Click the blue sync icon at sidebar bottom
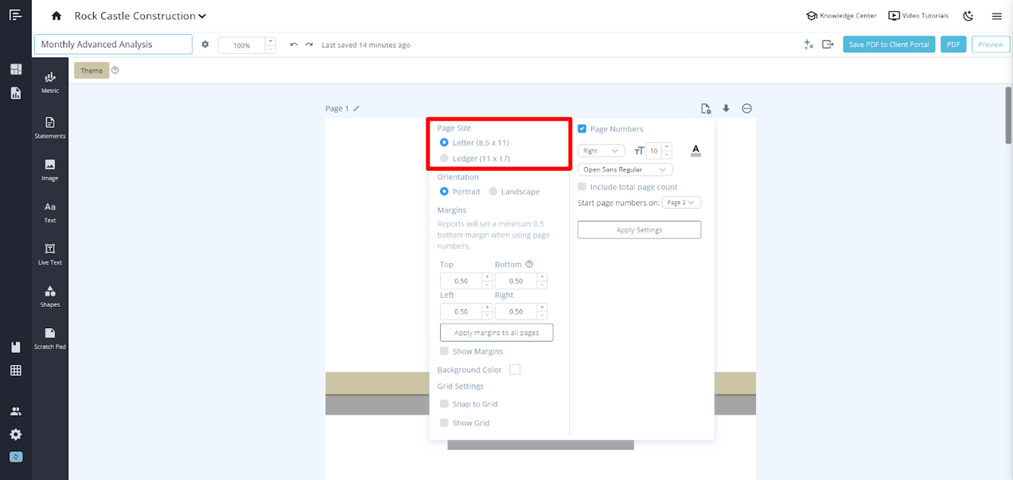The width and height of the screenshot is (1013, 480). [16, 457]
